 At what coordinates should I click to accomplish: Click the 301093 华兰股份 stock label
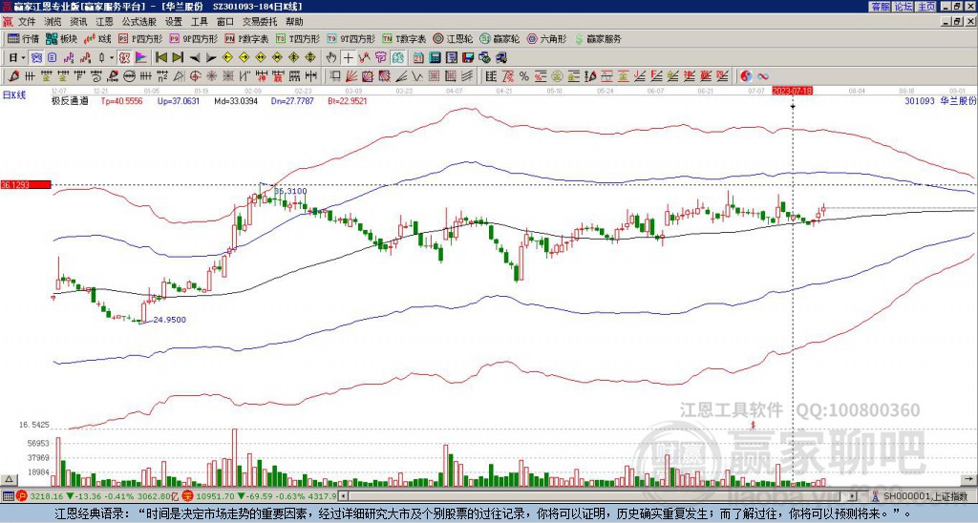[941, 100]
